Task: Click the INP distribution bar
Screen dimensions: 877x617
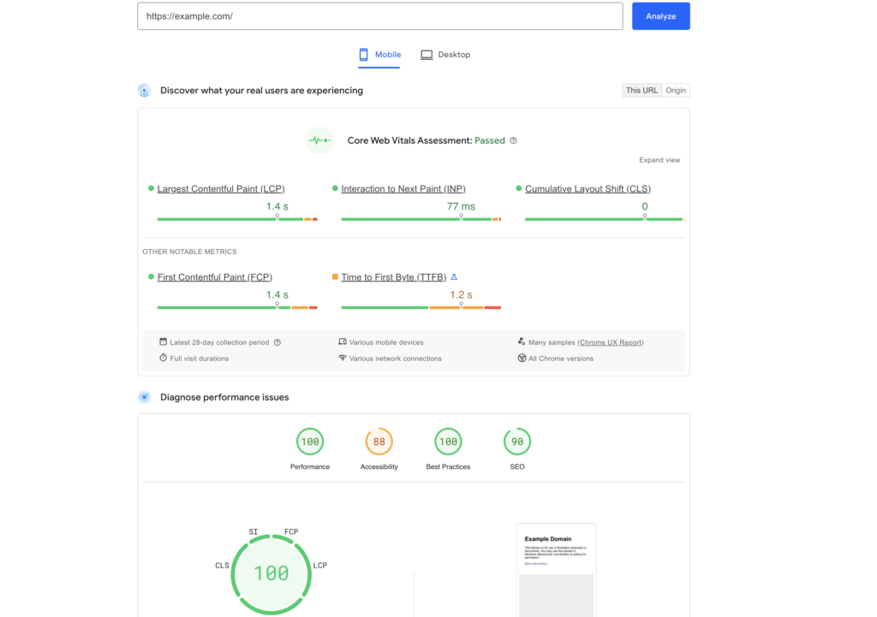Action: [x=421, y=219]
